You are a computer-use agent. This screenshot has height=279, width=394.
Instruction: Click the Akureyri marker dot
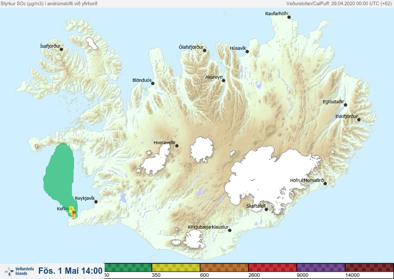[223, 81]
